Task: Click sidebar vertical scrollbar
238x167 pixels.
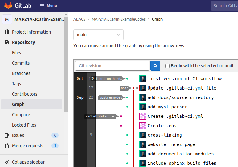Action: coord(66,64)
